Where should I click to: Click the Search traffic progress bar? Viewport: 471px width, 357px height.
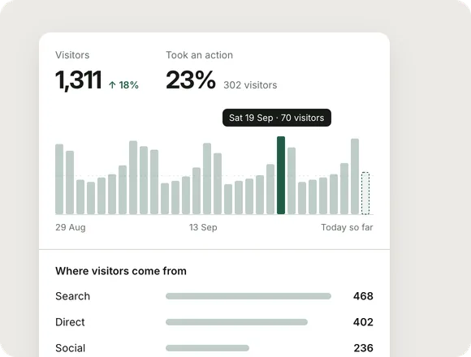248,296
